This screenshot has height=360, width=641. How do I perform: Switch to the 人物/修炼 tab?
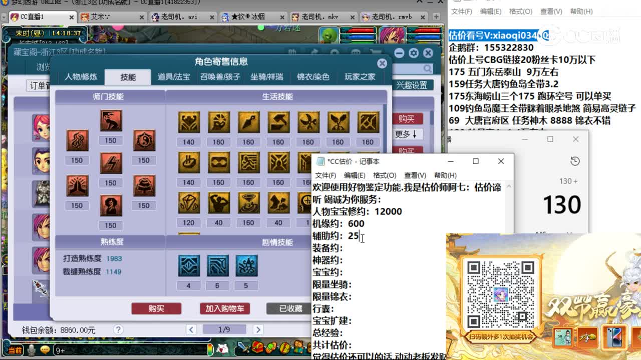pyautogui.click(x=81, y=77)
